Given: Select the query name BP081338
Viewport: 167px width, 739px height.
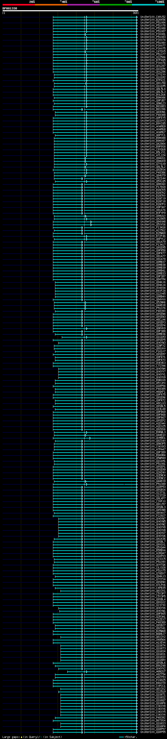Looking at the screenshot, I should coord(10,9).
